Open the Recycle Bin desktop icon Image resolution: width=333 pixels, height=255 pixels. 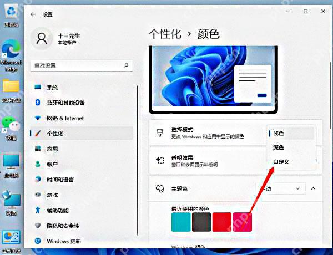[11, 16]
